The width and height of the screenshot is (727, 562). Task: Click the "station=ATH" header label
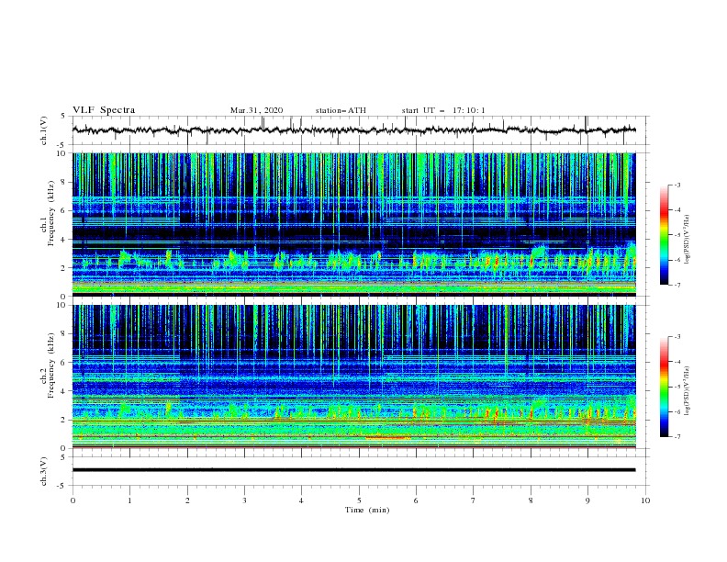click(x=341, y=110)
